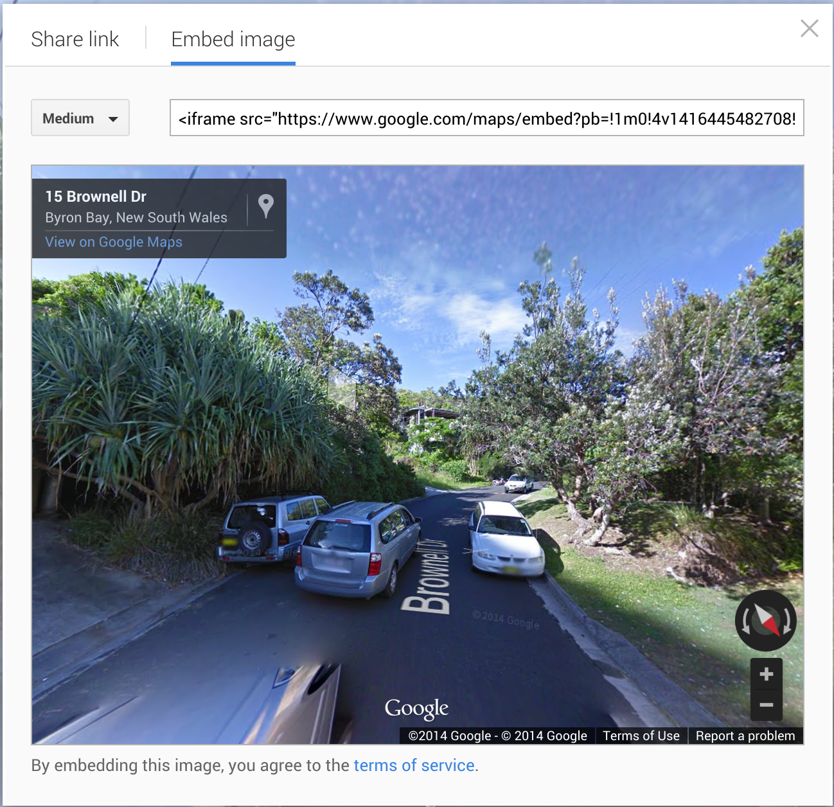Open the Medium size dropdown
Screen dimensions: 834x807
click(80, 118)
